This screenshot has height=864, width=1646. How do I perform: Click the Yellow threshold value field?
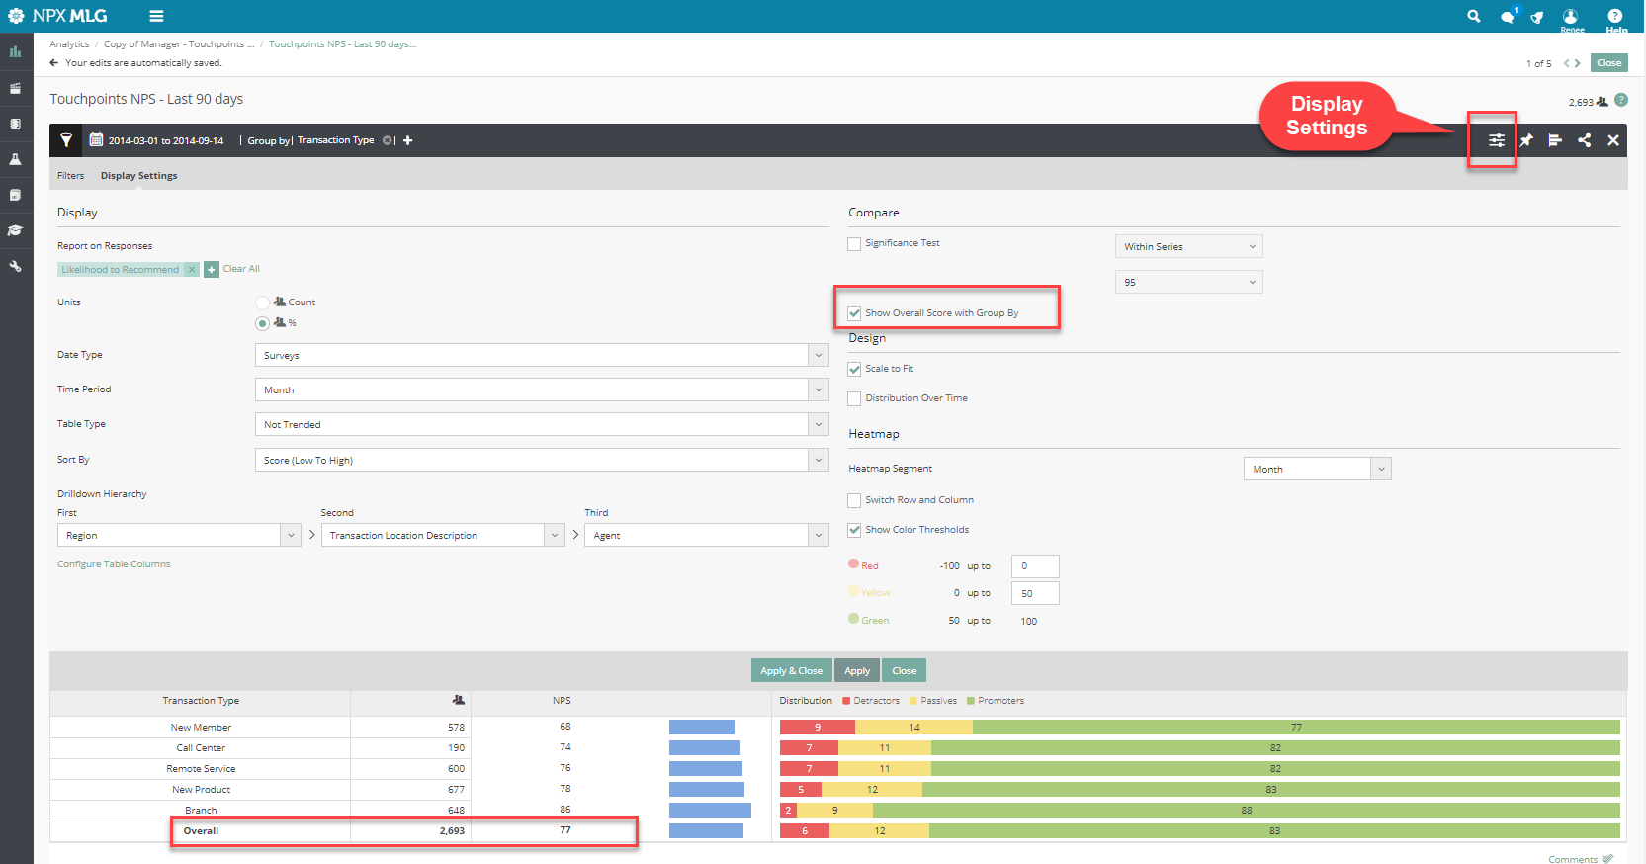(1034, 593)
